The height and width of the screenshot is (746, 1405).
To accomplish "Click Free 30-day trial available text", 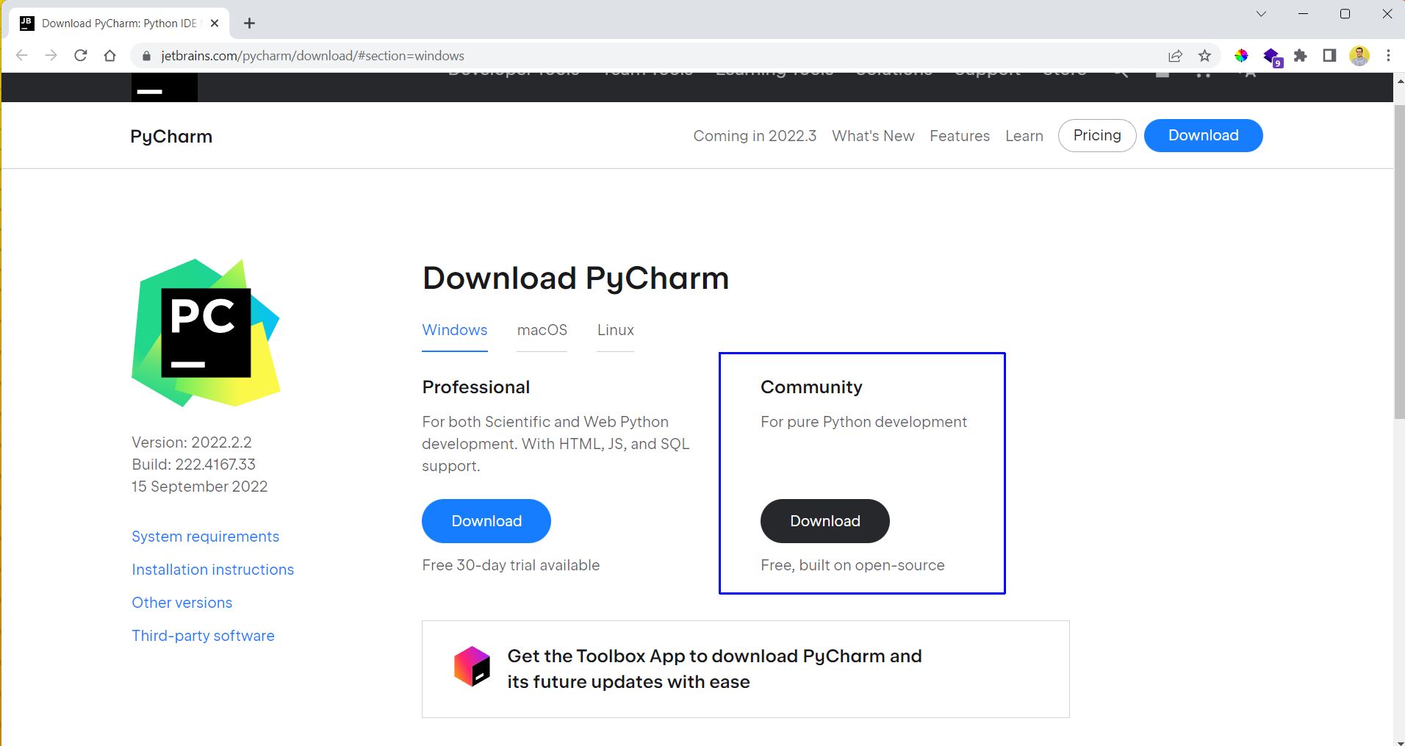I will [x=511, y=565].
